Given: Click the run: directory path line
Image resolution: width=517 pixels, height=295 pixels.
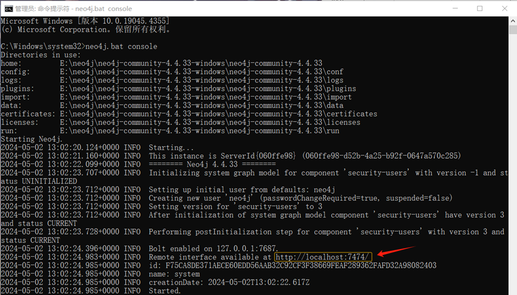Looking at the screenshot, I should point(170,131).
